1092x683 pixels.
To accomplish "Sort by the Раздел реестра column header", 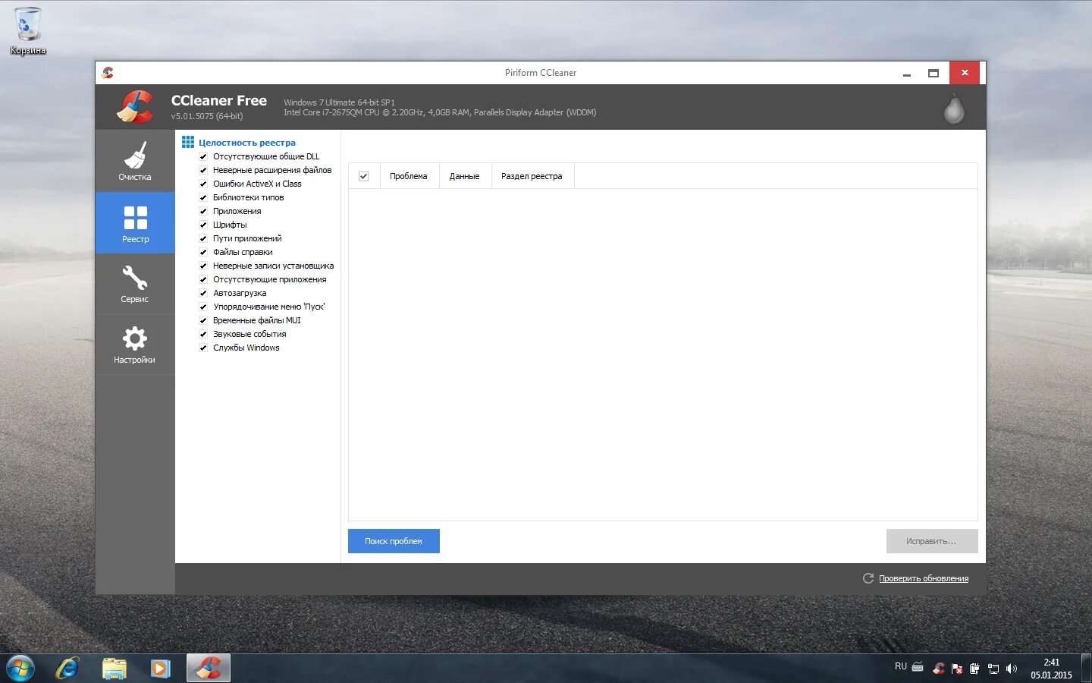I will (x=532, y=176).
